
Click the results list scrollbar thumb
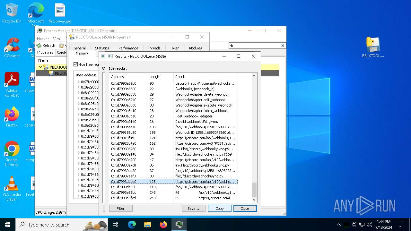coord(254,189)
